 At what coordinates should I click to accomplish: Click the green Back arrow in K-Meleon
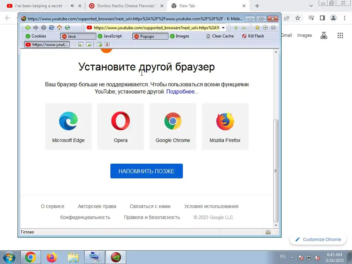point(27,27)
